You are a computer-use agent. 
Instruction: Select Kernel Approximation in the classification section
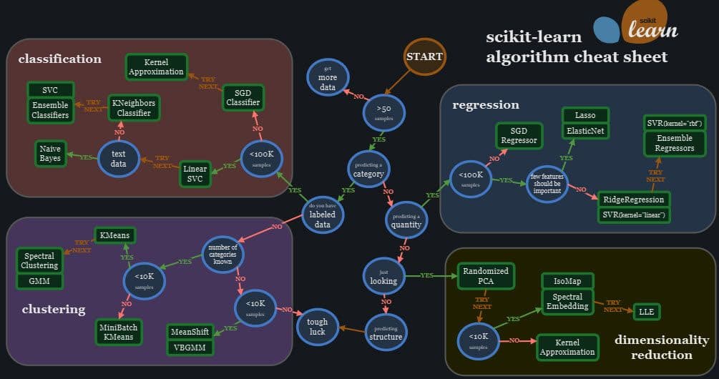click(x=156, y=67)
